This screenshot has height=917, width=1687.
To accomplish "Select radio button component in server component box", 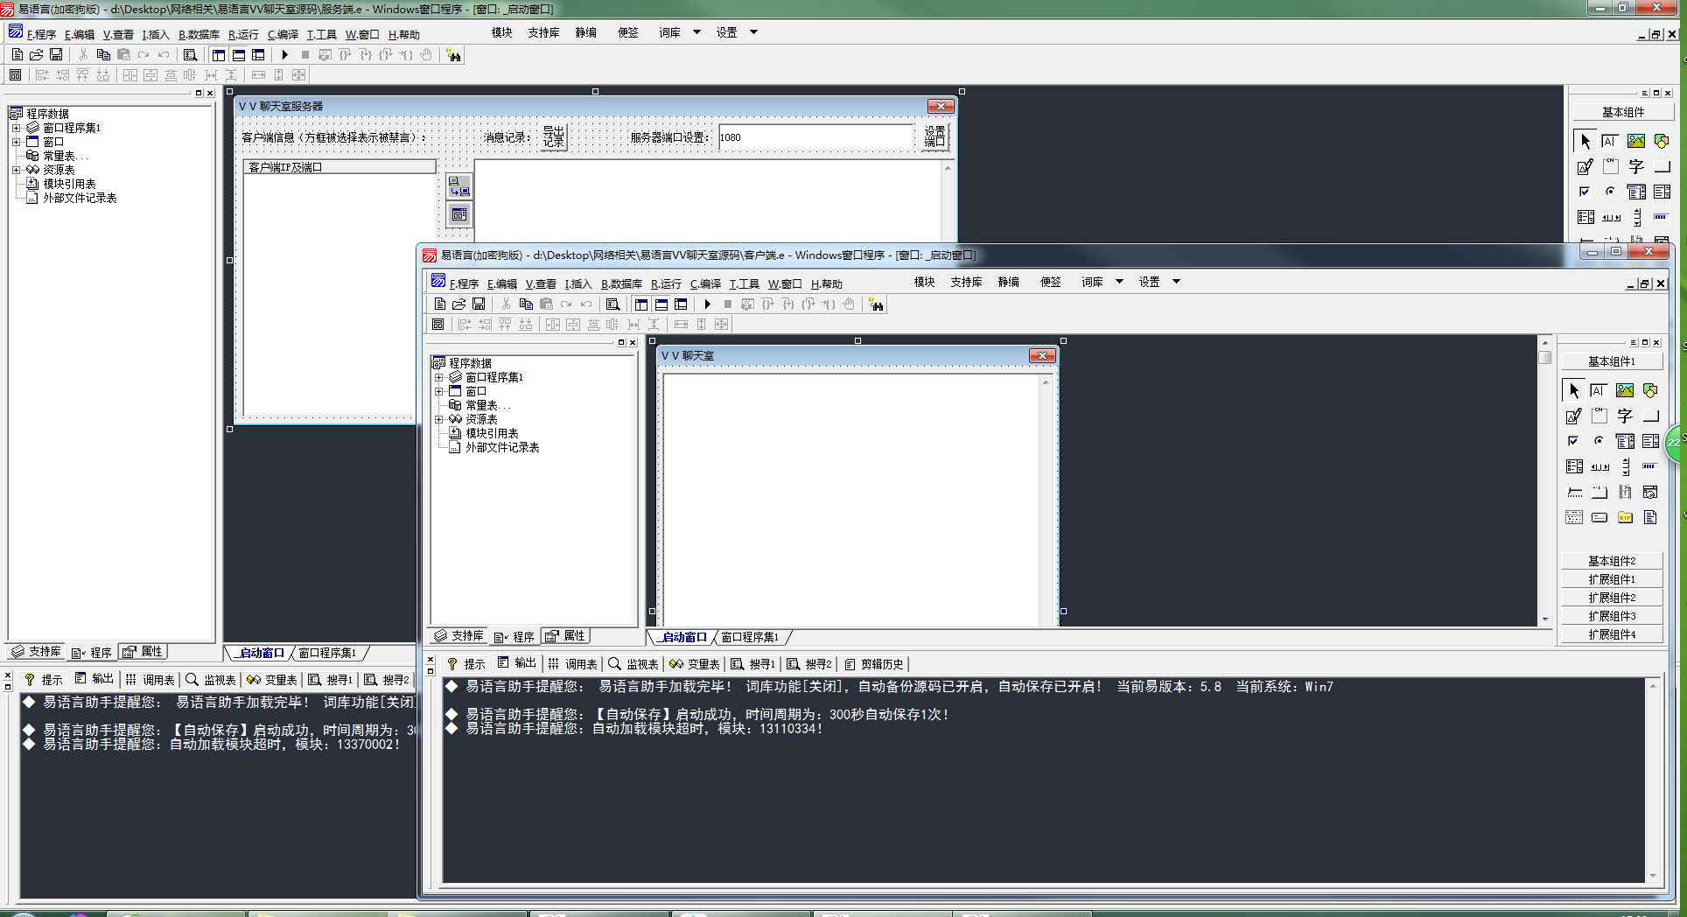I will [x=1610, y=192].
